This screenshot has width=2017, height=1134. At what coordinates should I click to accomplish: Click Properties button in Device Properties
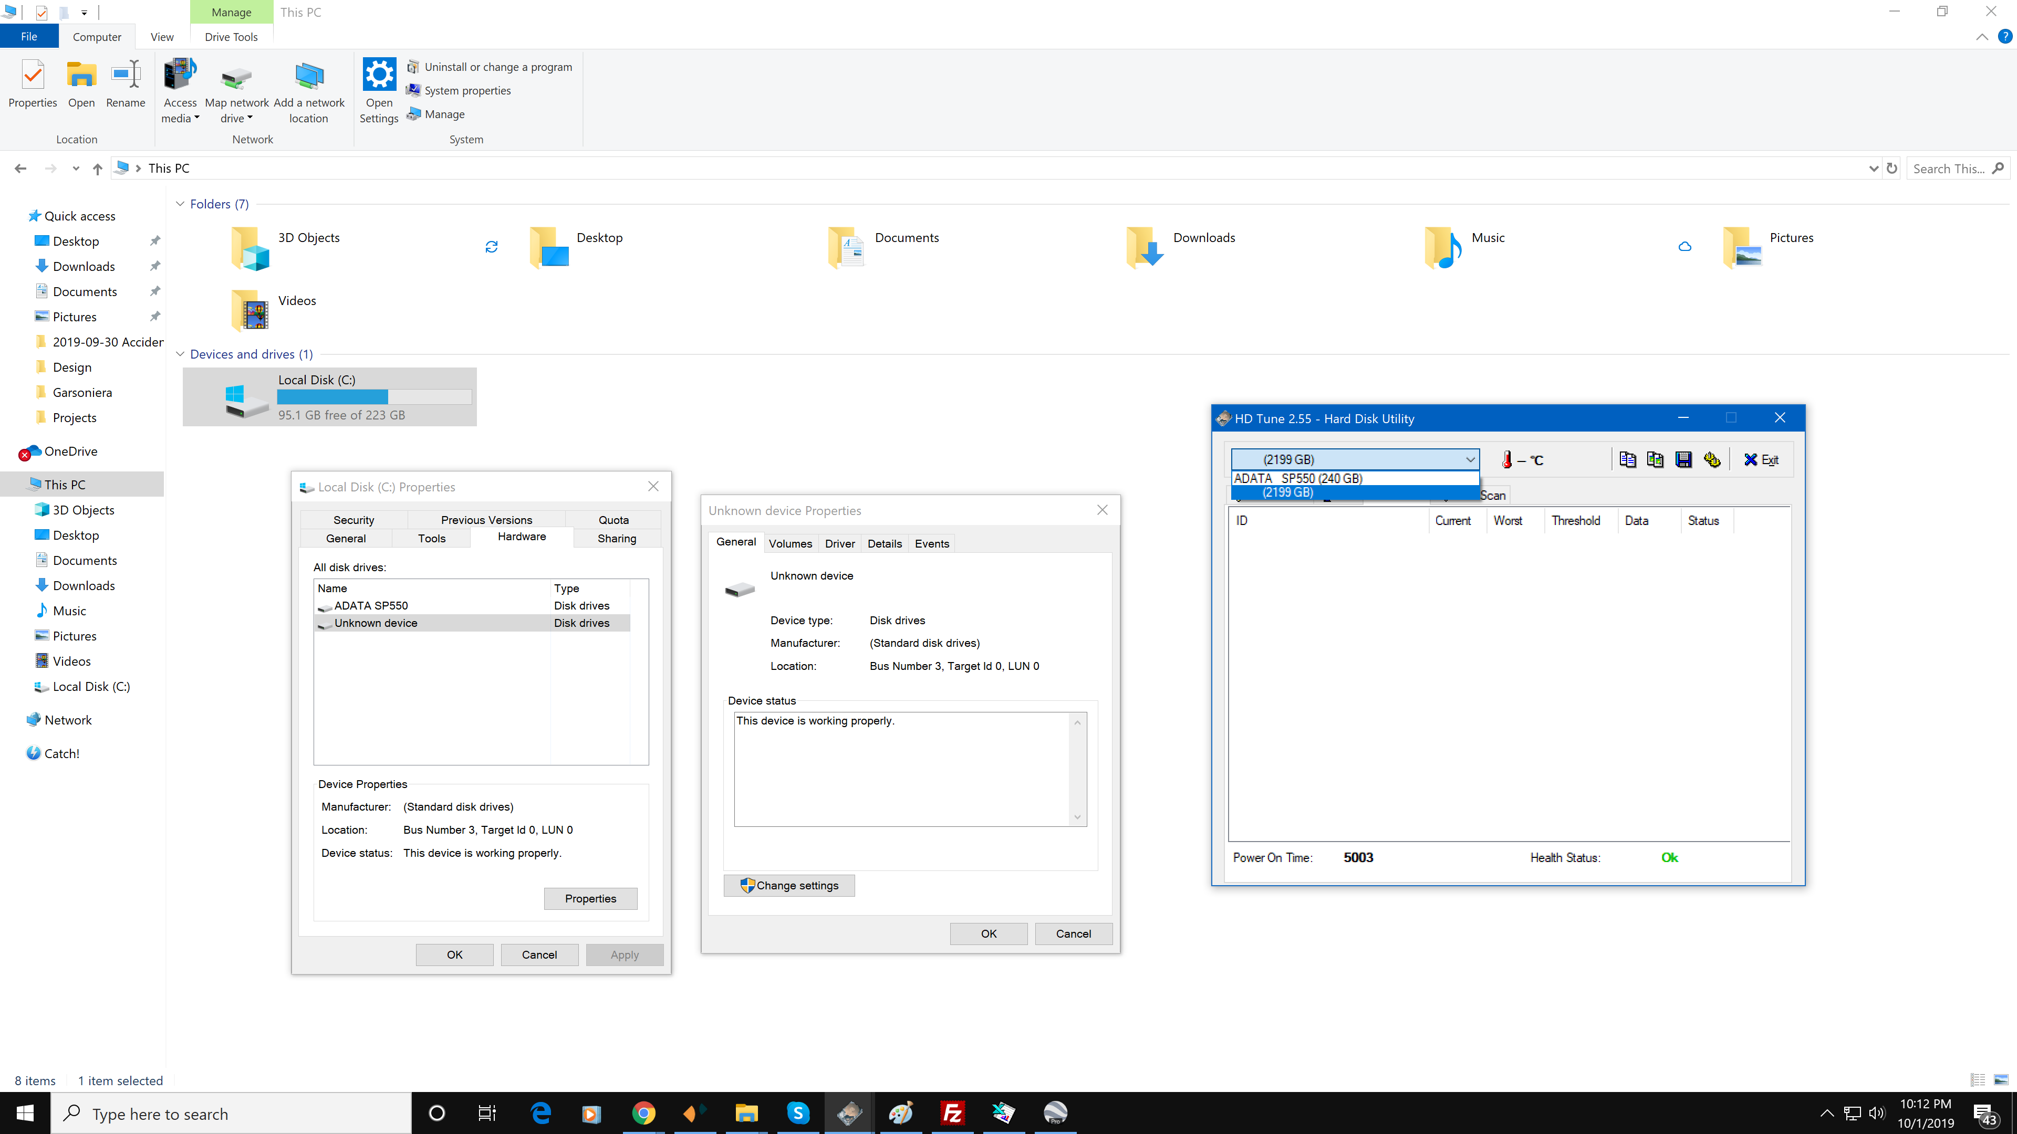(x=590, y=898)
